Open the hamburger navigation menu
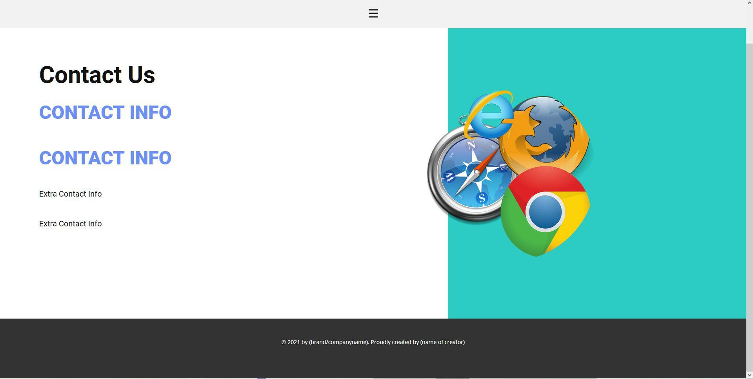The width and height of the screenshot is (753, 379). pyautogui.click(x=373, y=13)
